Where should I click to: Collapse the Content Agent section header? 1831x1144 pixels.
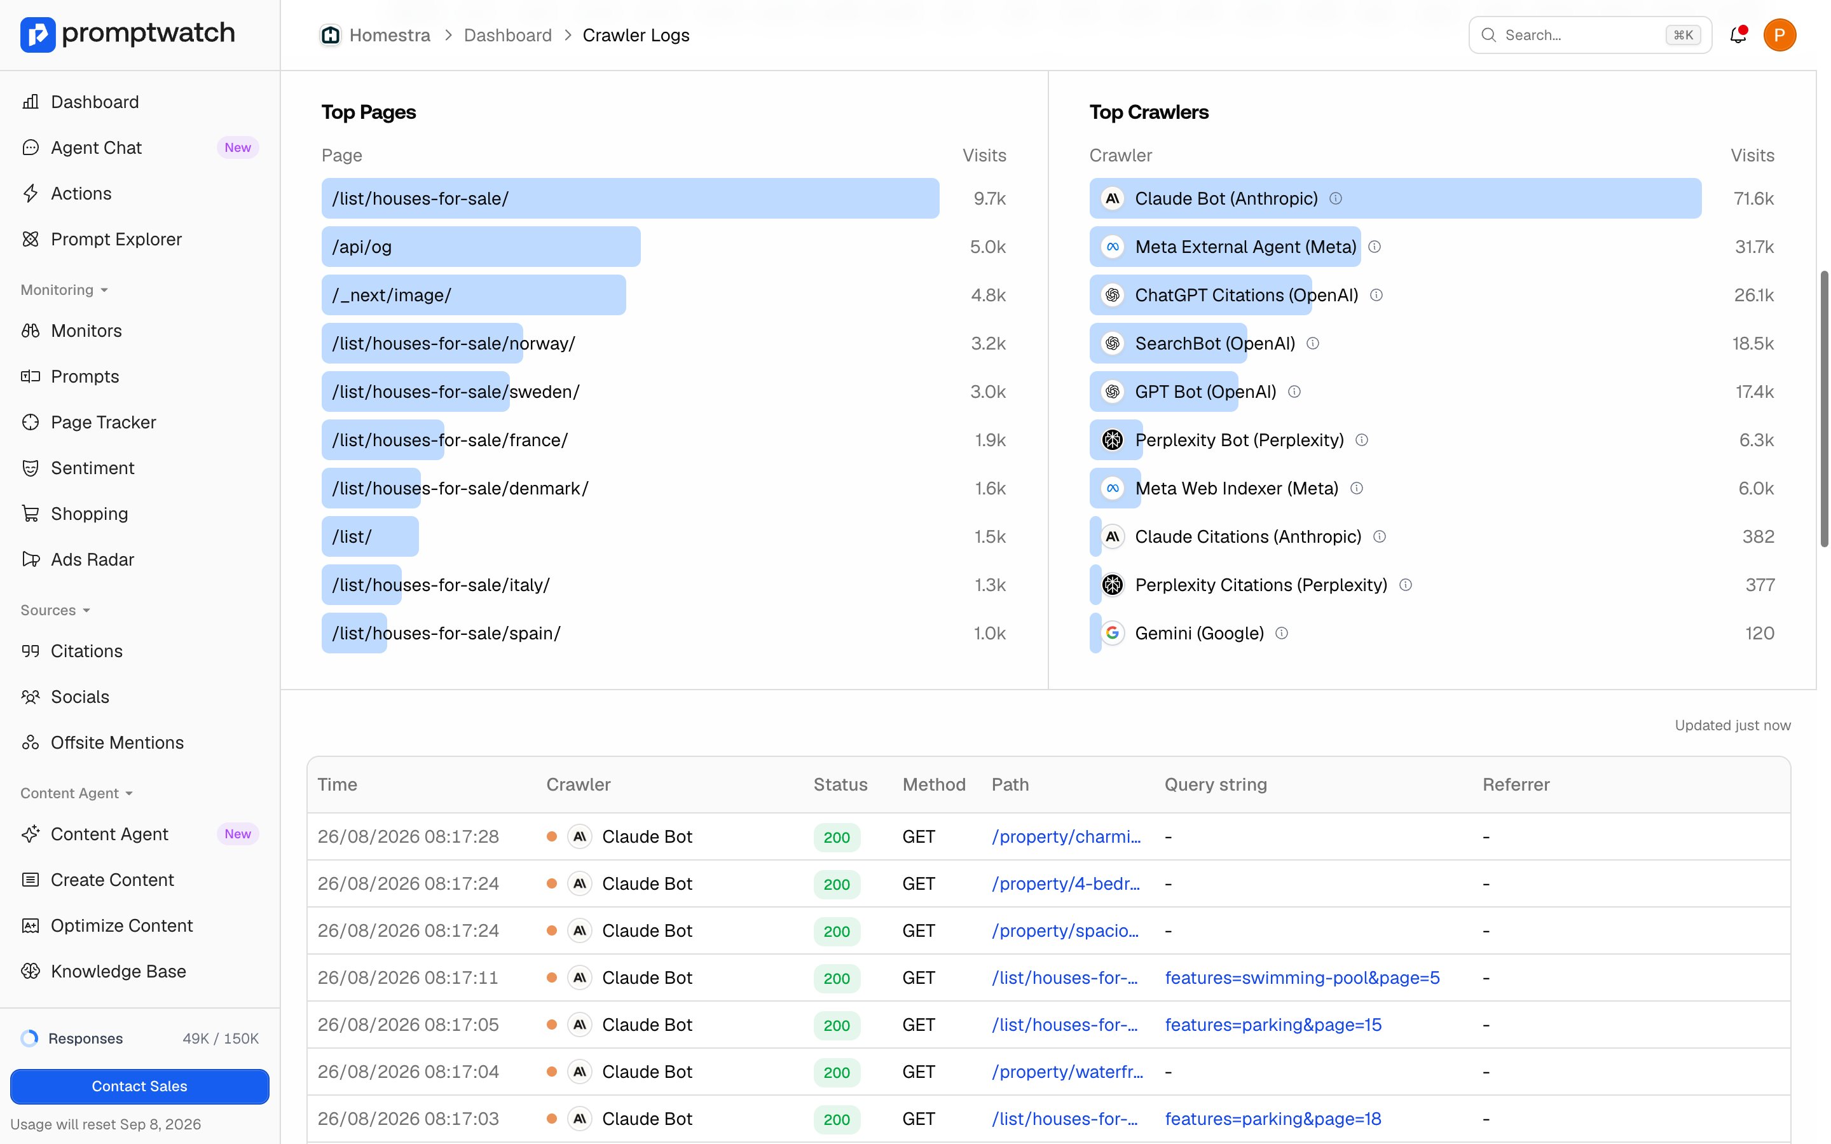click(76, 793)
